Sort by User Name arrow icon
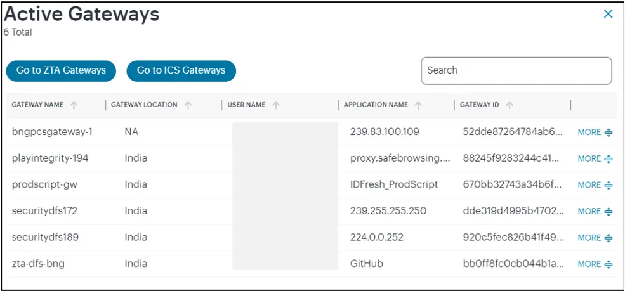The image size is (625, 291). [276, 105]
